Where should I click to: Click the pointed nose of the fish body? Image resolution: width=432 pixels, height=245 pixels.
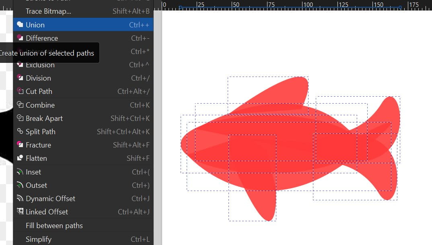click(x=185, y=144)
